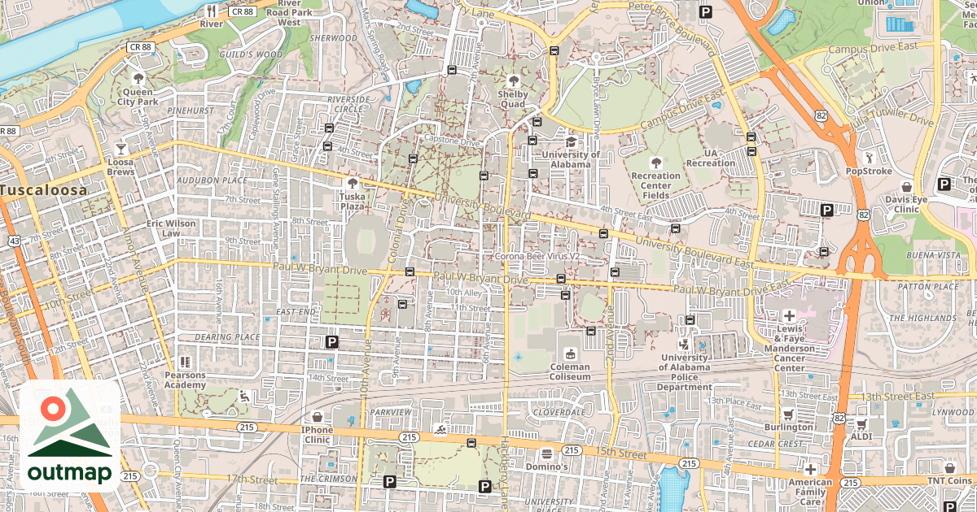This screenshot has width=977, height=512.
Task: Select the American Family Care cross icon
Action: [x=810, y=469]
